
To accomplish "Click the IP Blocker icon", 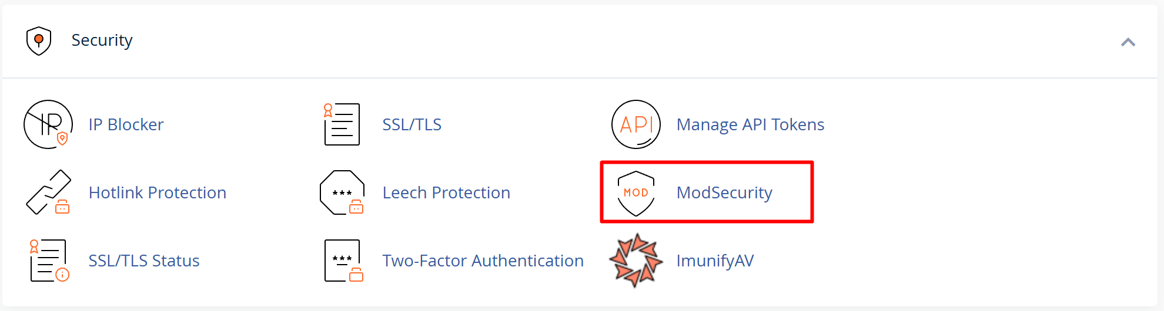I will tap(48, 124).
